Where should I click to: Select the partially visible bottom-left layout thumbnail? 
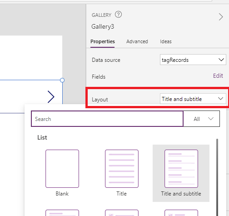[62, 213]
